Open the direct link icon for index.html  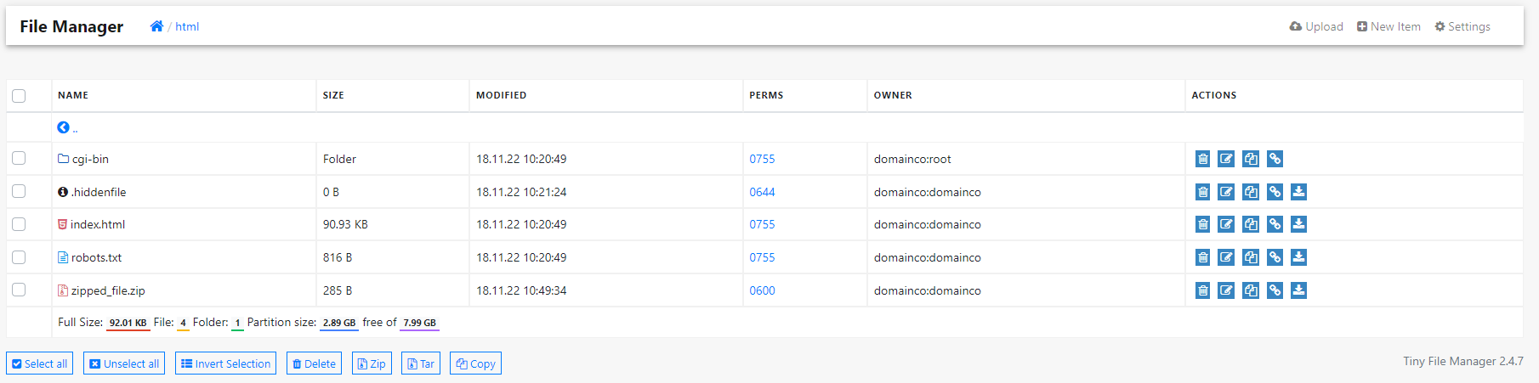coord(1275,224)
